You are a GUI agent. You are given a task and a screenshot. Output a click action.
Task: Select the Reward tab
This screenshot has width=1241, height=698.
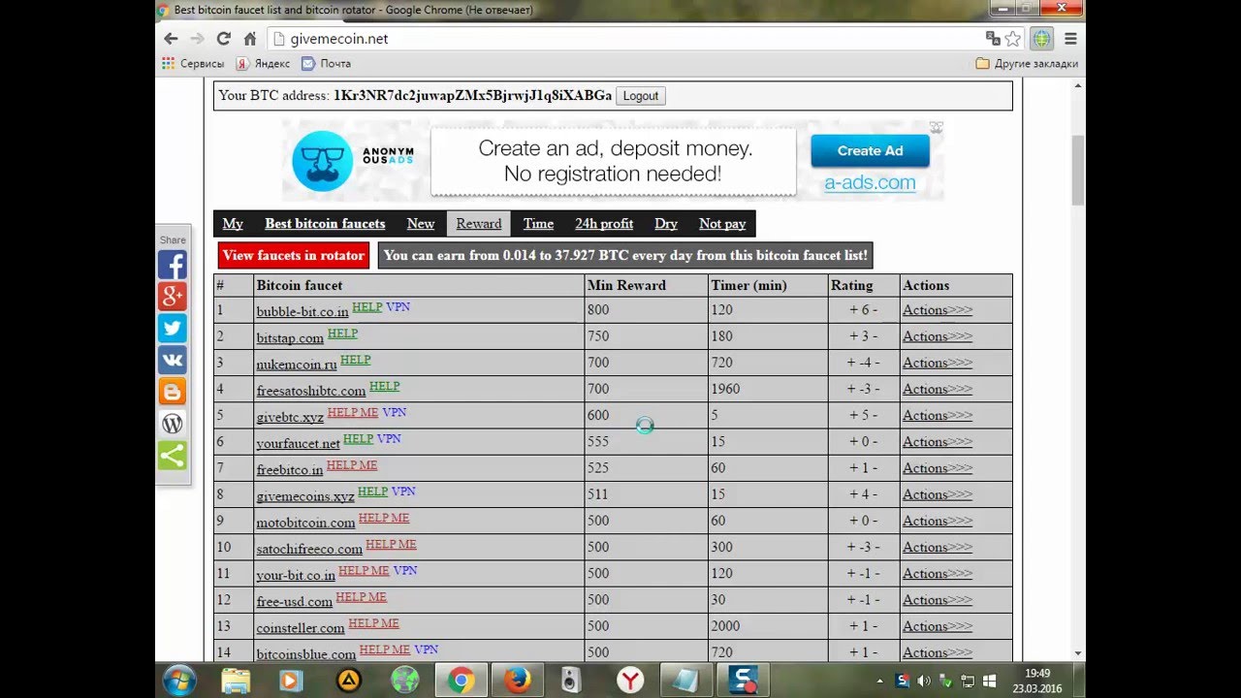[x=479, y=224]
